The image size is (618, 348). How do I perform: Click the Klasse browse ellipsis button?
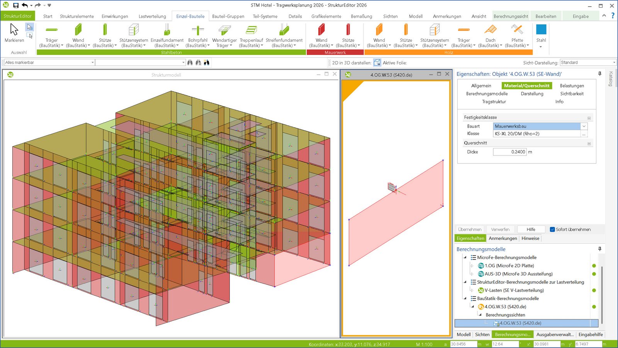click(x=584, y=134)
